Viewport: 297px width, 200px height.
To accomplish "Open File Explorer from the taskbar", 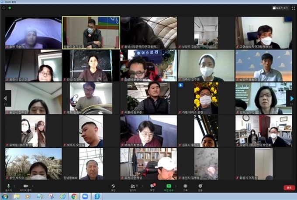I will coord(17,197).
